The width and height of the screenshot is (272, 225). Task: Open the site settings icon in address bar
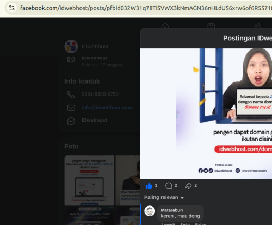click(x=12, y=8)
